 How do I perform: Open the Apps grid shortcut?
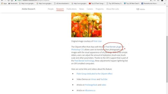click(4, 3)
